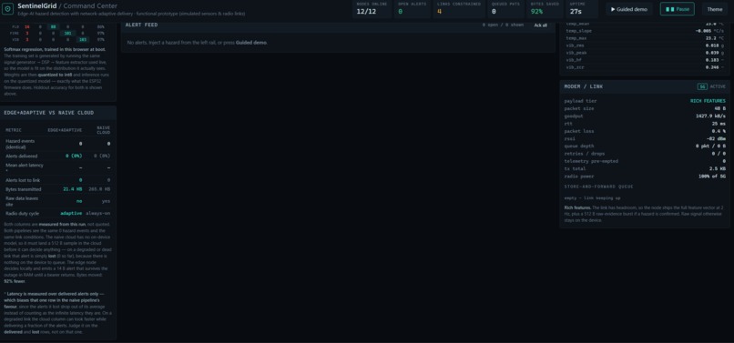
Task: Click the packet loss row
Action: click(645, 131)
